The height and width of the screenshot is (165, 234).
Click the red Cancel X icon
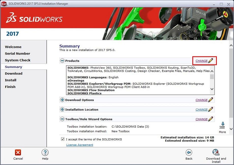18,152
